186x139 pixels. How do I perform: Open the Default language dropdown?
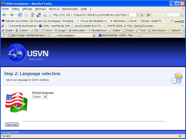pos(40,97)
